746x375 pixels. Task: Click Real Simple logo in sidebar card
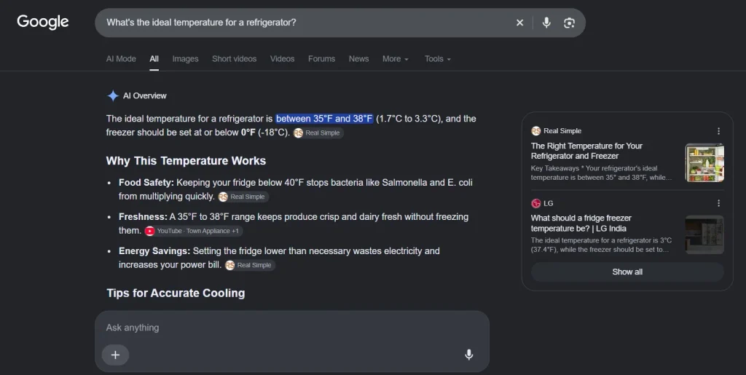[x=536, y=130]
